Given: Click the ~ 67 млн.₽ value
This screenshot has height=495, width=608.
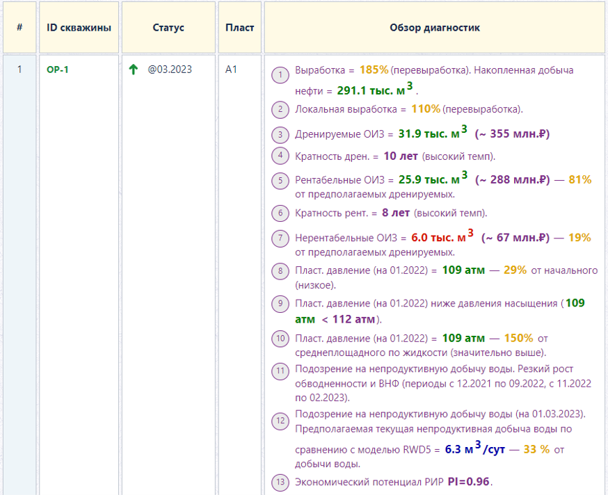Looking at the screenshot, I should (x=515, y=238).
